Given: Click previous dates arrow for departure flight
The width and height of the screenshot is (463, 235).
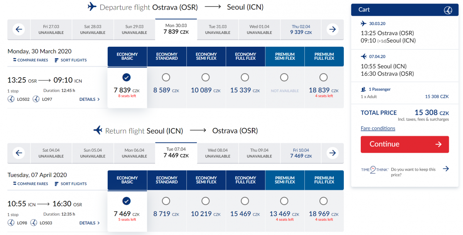Looking at the screenshot, I should point(19,29).
